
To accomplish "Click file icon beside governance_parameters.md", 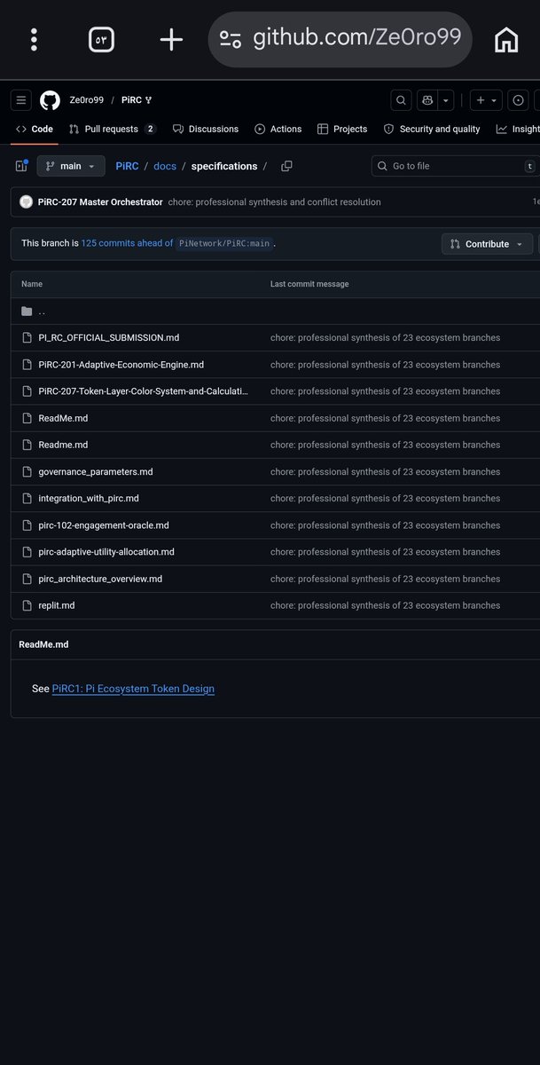I will (x=27, y=472).
